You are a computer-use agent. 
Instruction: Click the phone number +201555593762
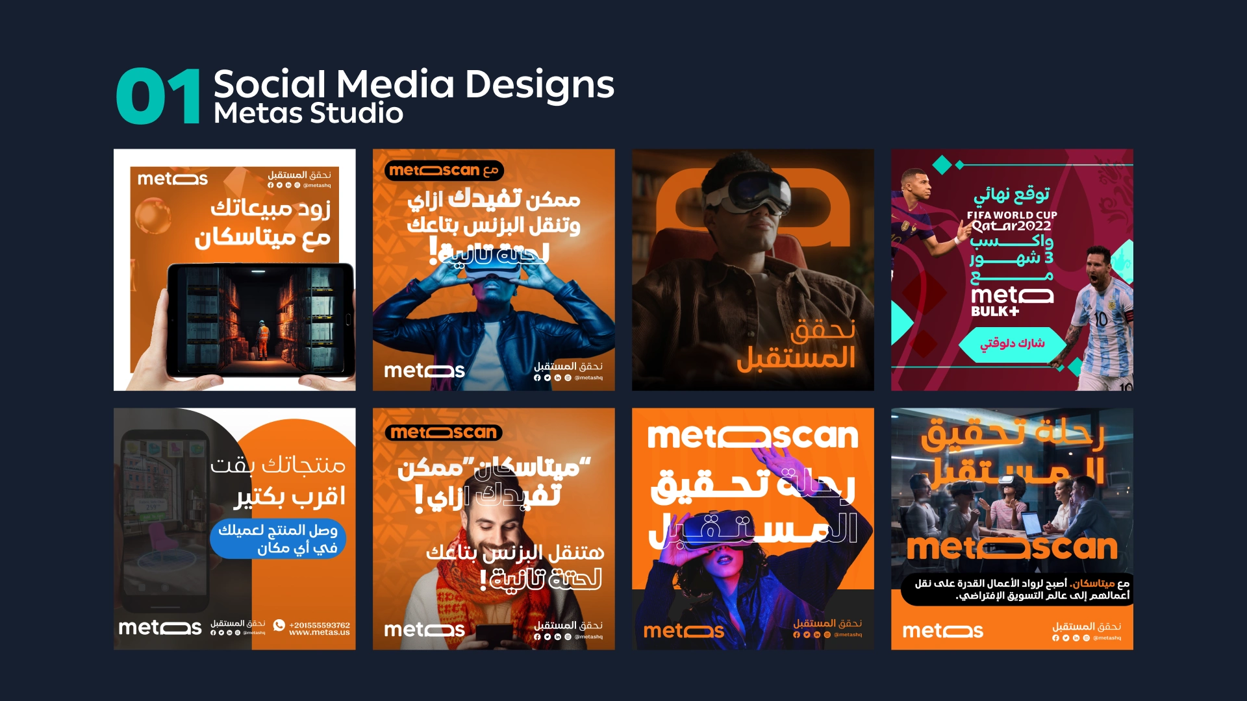point(320,625)
